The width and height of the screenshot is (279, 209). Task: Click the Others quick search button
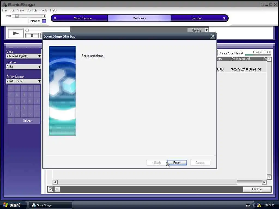click(27, 121)
